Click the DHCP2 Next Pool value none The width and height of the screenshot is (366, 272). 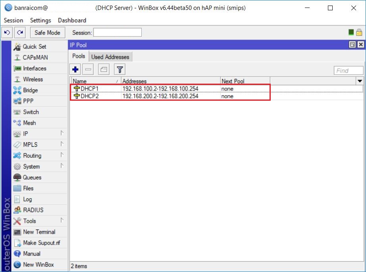(227, 96)
